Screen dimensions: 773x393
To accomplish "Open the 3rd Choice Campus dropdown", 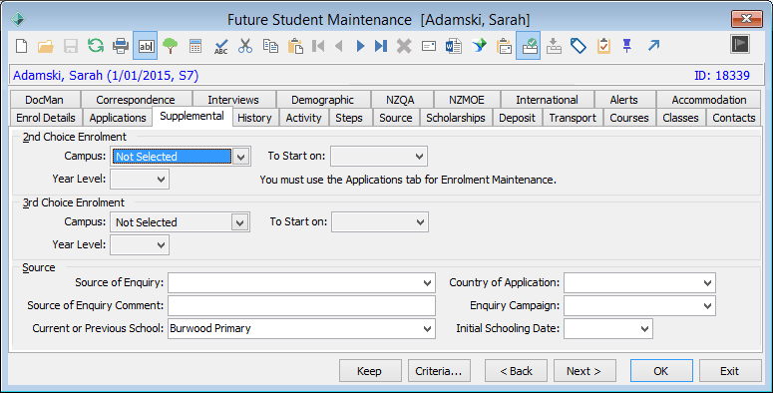I will (x=239, y=222).
